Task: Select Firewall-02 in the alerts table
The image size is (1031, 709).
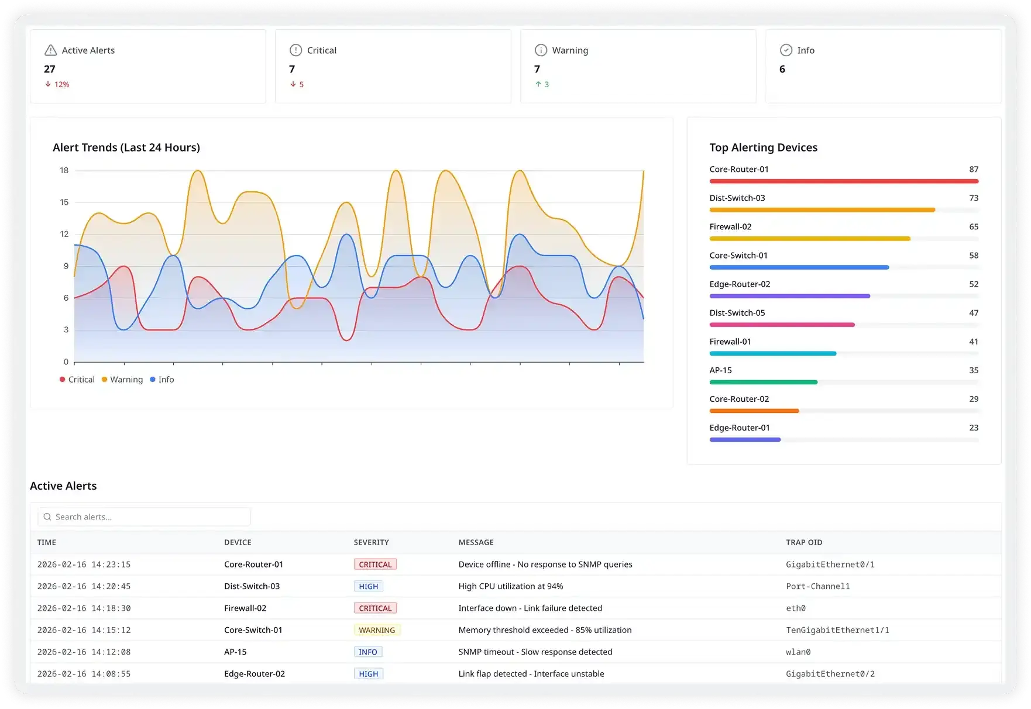Action: 245,608
